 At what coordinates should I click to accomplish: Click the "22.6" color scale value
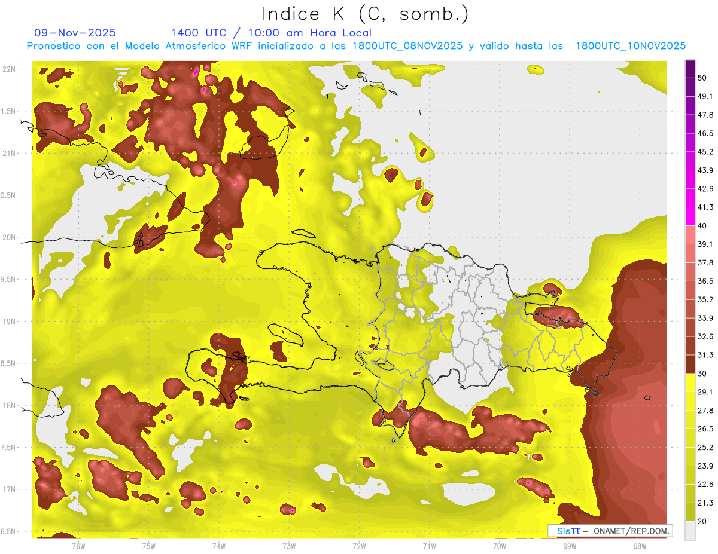click(705, 485)
